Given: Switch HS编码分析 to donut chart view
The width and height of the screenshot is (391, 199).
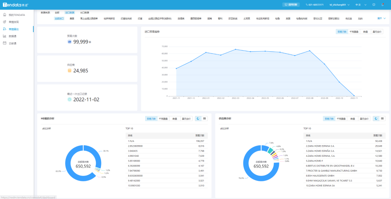Looking at the screenshot, I should 198,119.
